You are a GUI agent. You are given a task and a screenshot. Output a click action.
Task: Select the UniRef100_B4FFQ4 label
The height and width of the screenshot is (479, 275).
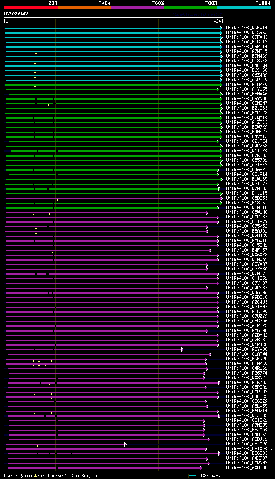247,66
